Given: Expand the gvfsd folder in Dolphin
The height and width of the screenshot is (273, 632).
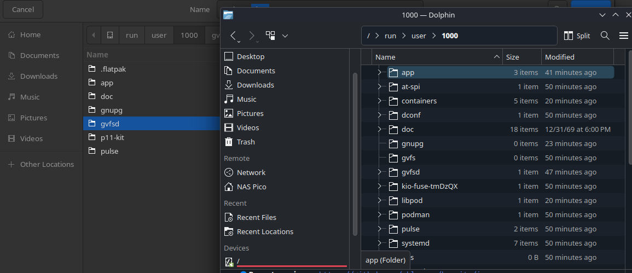Looking at the screenshot, I should click(x=379, y=172).
